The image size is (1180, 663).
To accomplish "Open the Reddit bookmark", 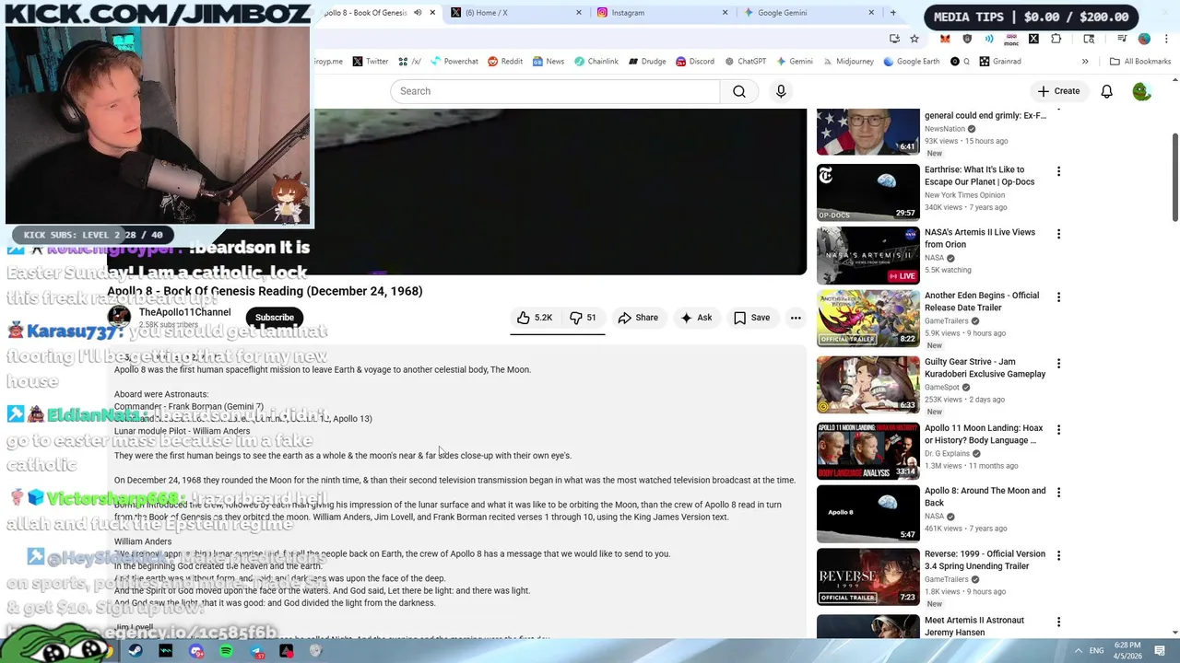I will (x=505, y=62).
